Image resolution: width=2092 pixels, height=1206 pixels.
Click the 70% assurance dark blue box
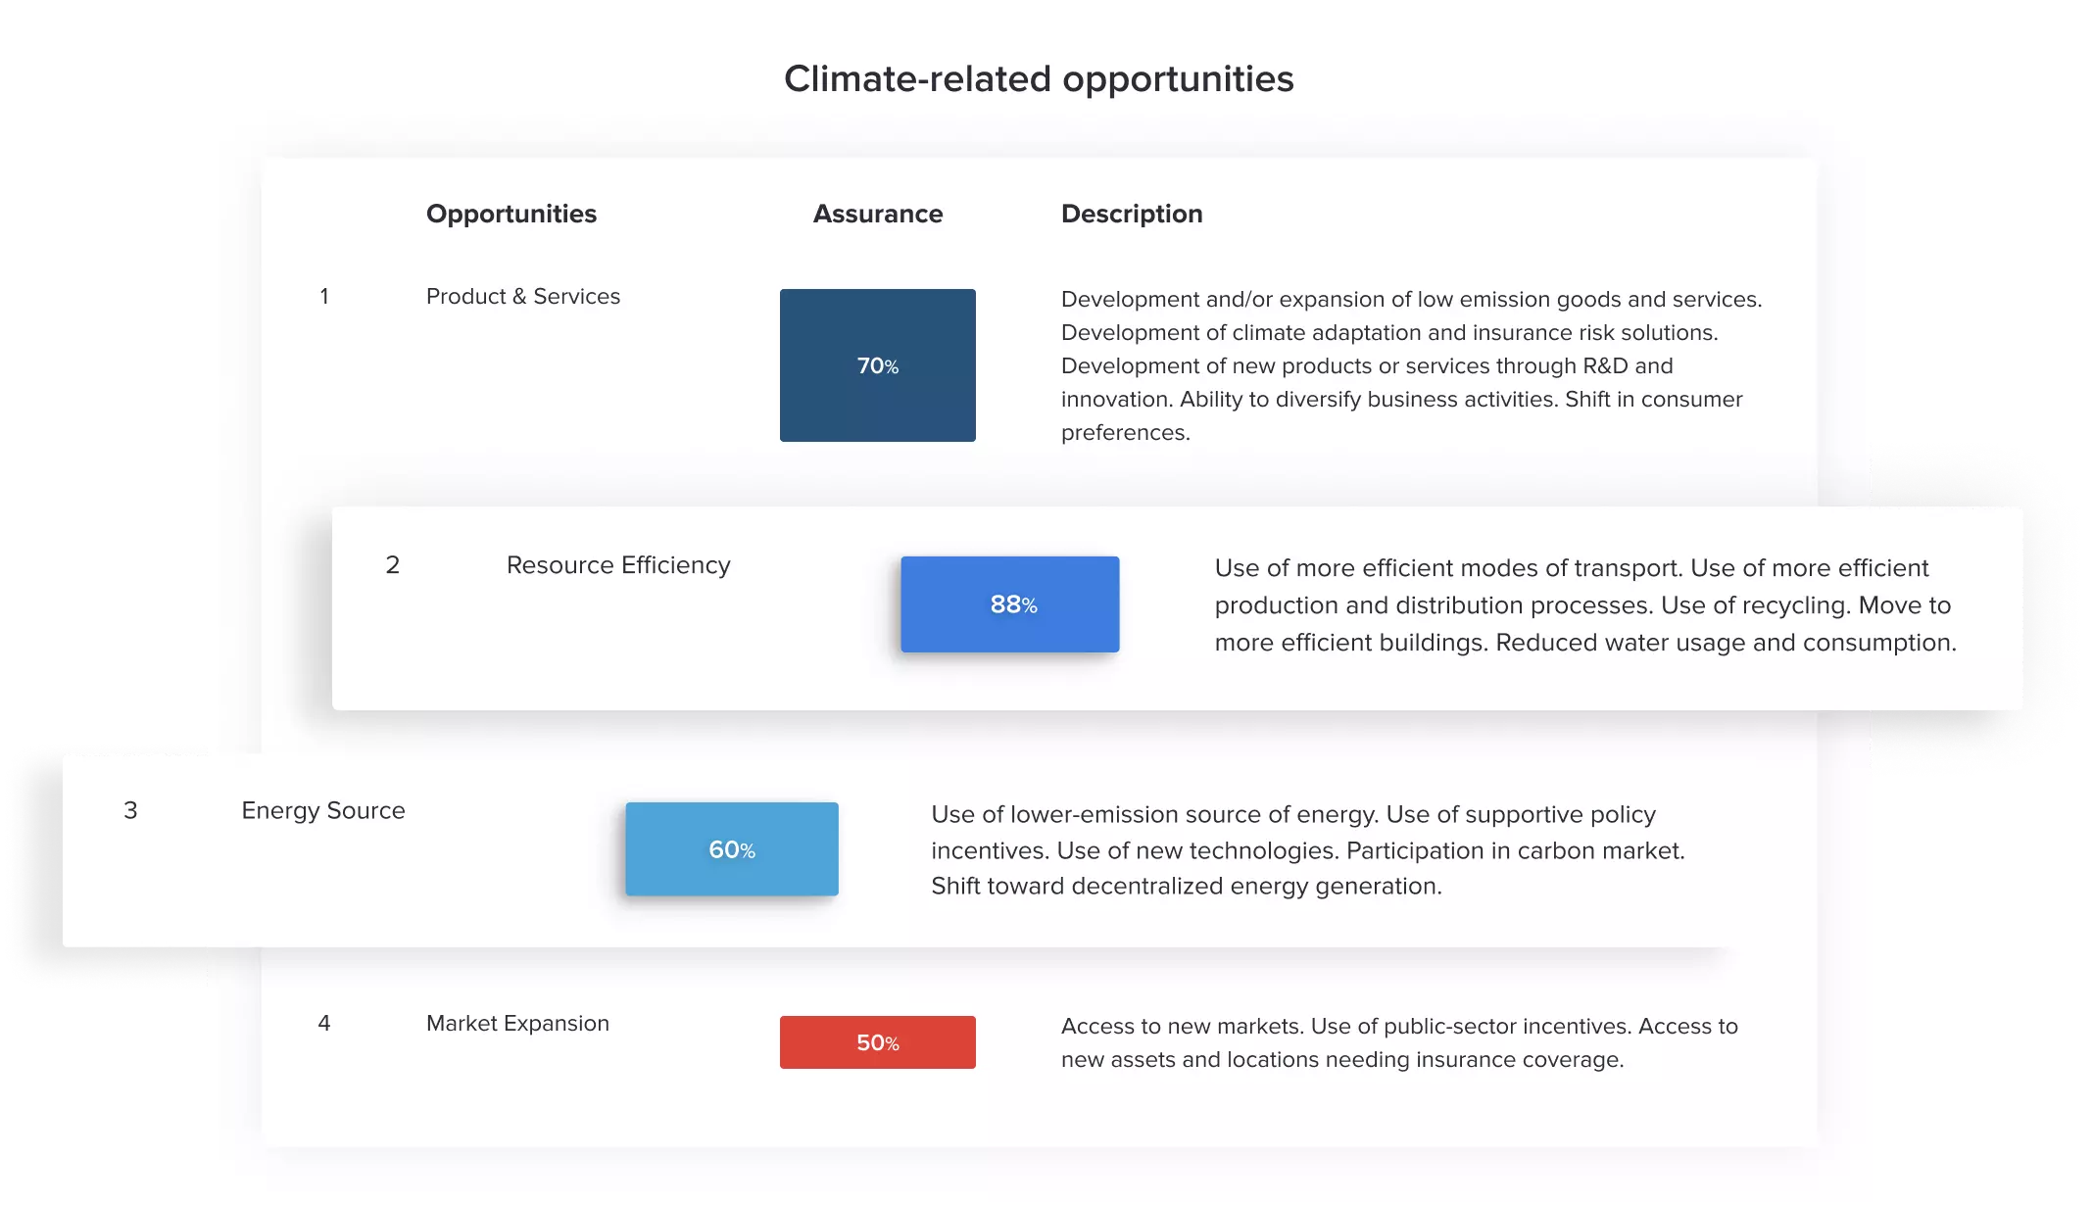(877, 365)
